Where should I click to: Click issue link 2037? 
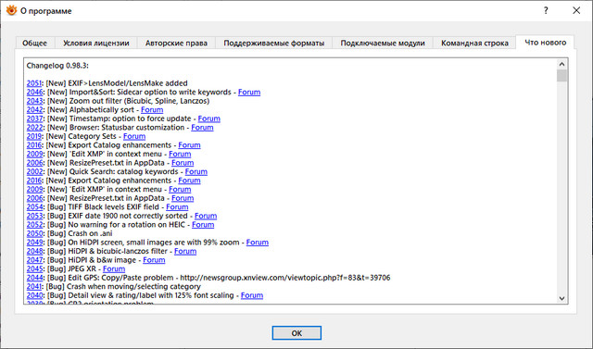point(34,118)
